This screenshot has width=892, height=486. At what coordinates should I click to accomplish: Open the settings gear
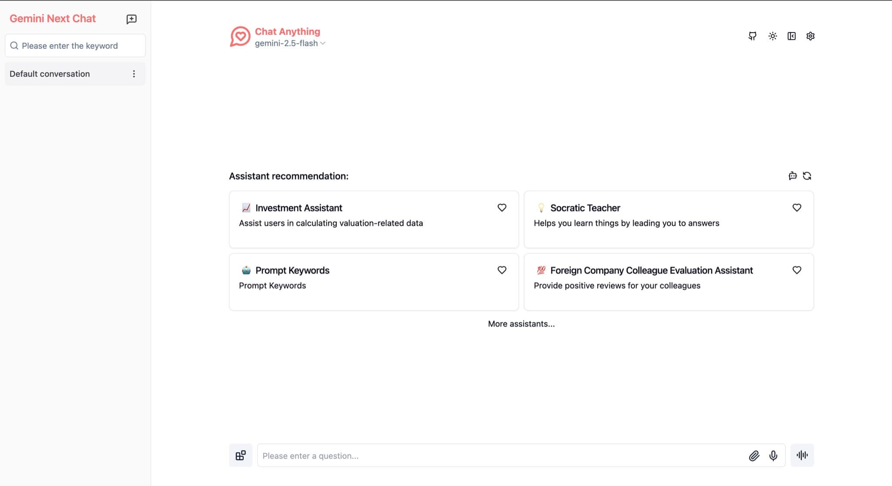811,36
